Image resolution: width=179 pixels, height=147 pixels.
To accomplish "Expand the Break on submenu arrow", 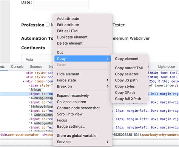I will click(107, 86).
